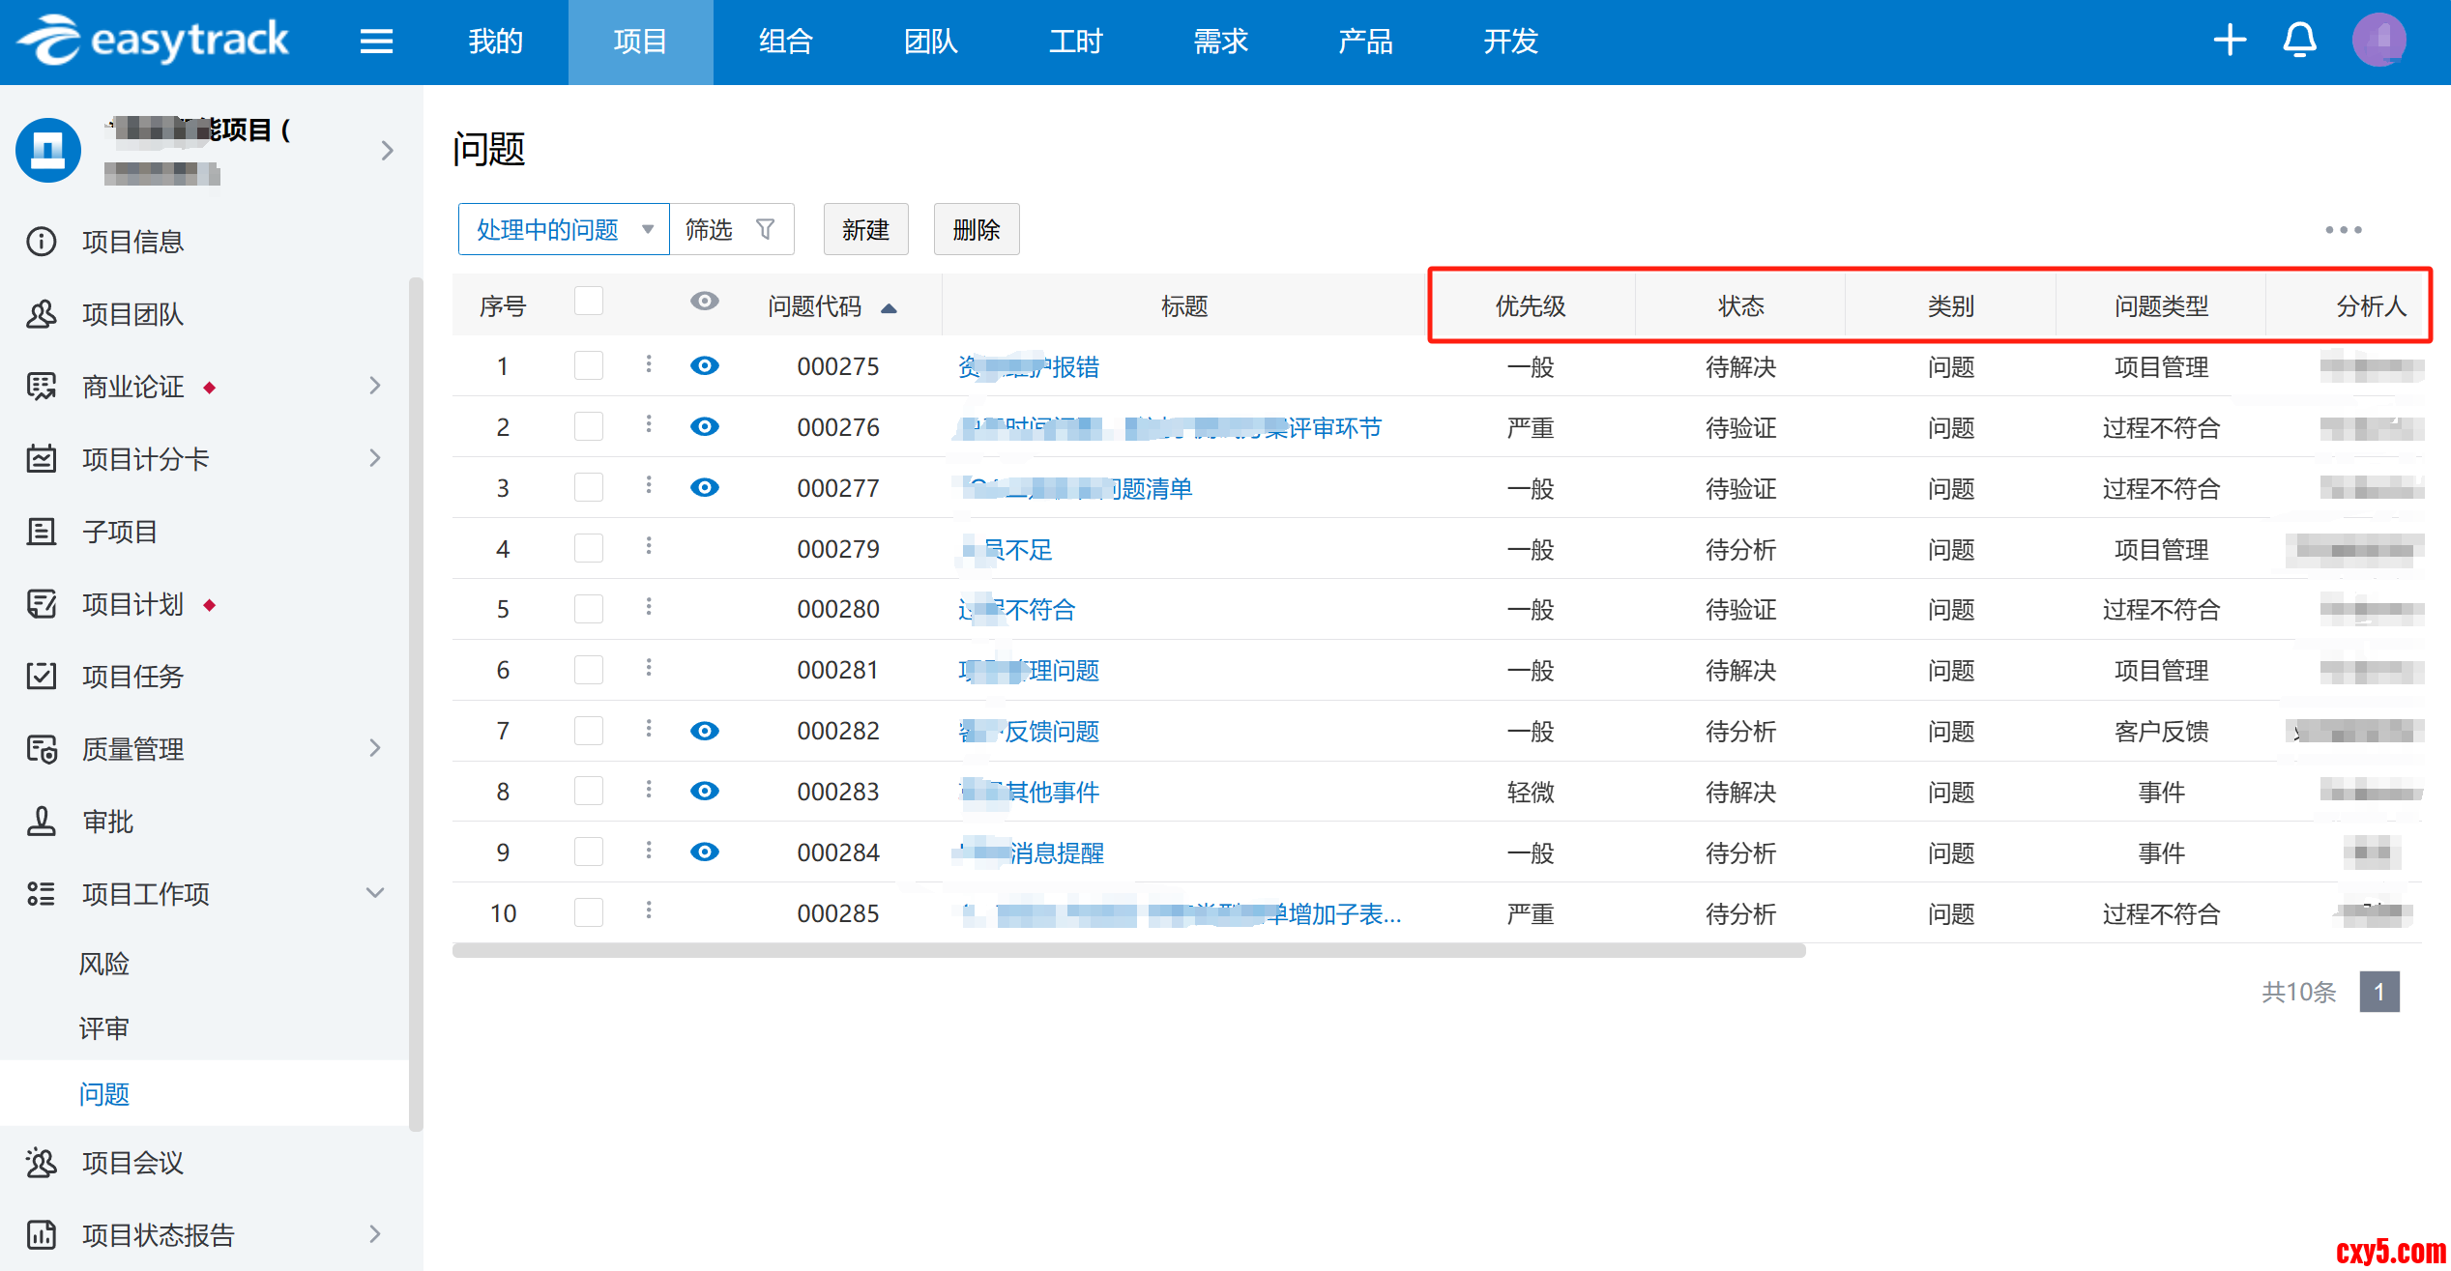The width and height of the screenshot is (2451, 1271).
Task: Click the horizontal scrollbar under the table
Action: tap(1128, 951)
